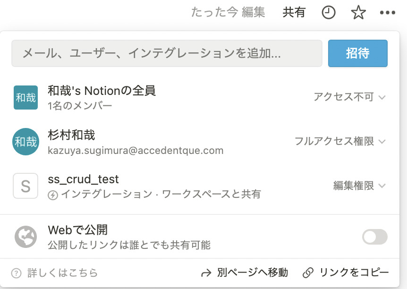Open page history clock icon
The height and width of the screenshot is (289, 407).
click(x=329, y=12)
